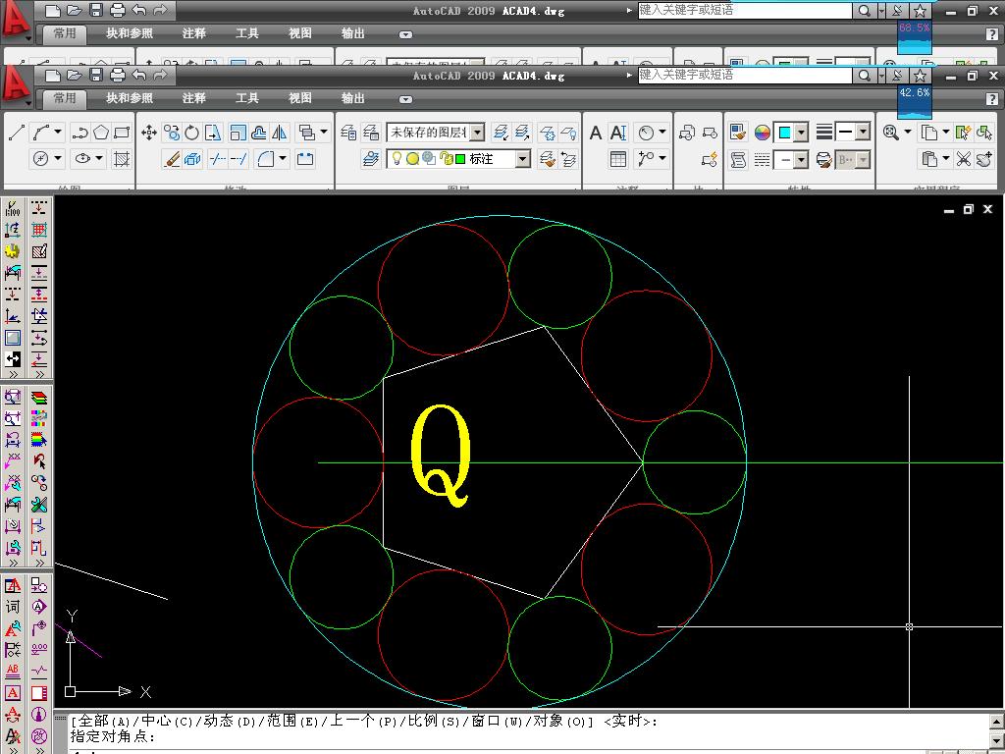The width and height of the screenshot is (1005, 754).
Task: Open the 视图 tab in the lower ribbon
Action: pos(300,98)
